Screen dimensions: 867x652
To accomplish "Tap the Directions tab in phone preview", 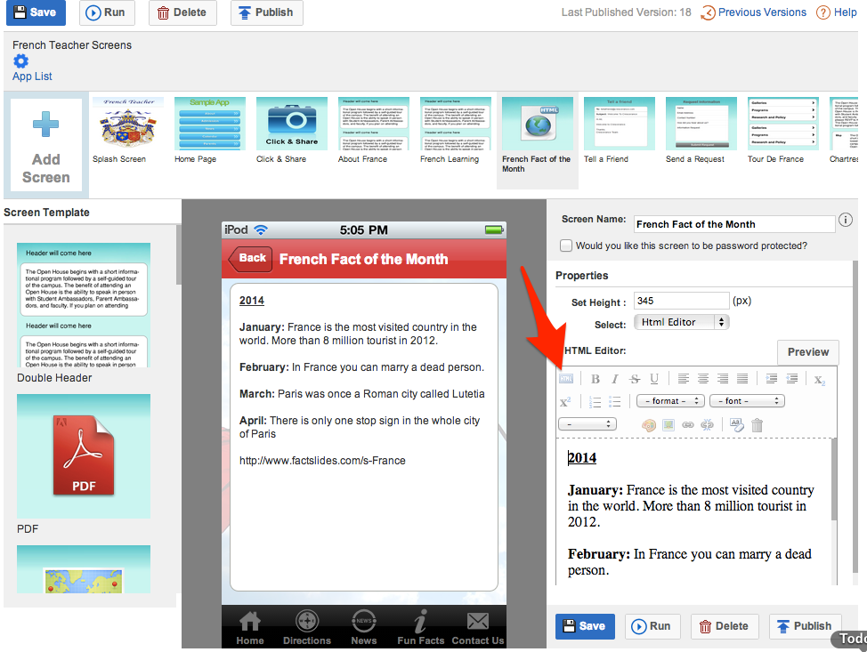I will point(307,628).
